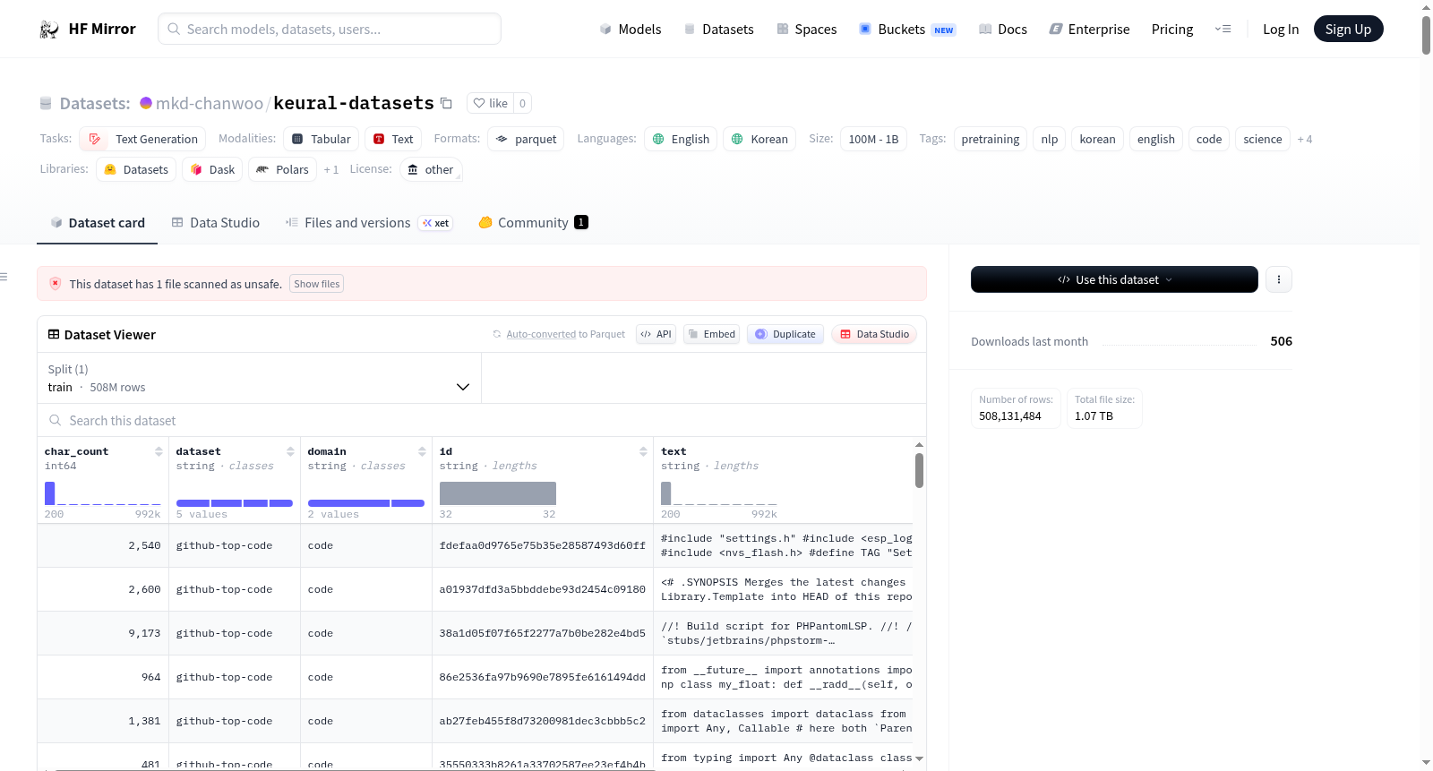The width and height of the screenshot is (1433, 771).
Task: Click the magnifier icon in Search this dataset
Action: 56,420
